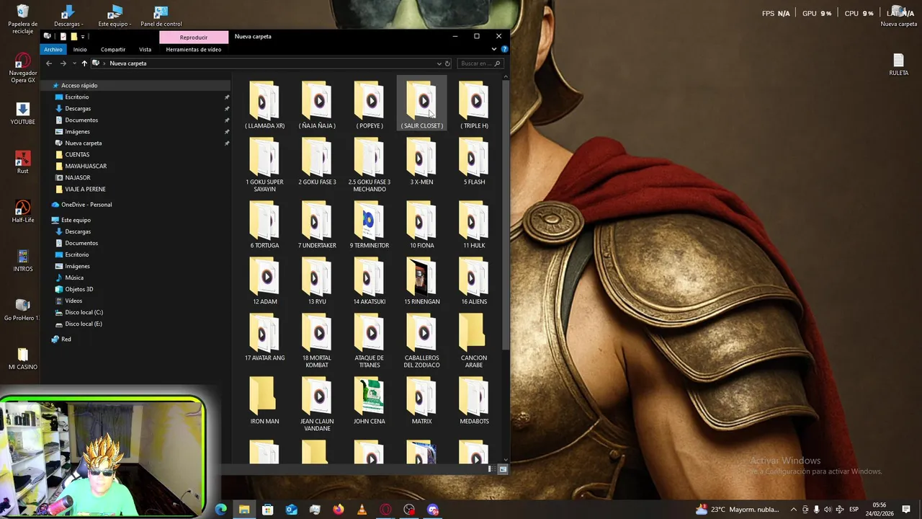The width and height of the screenshot is (922, 519).
Task: Click the Half-Life desktop shortcut
Action: (23, 210)
